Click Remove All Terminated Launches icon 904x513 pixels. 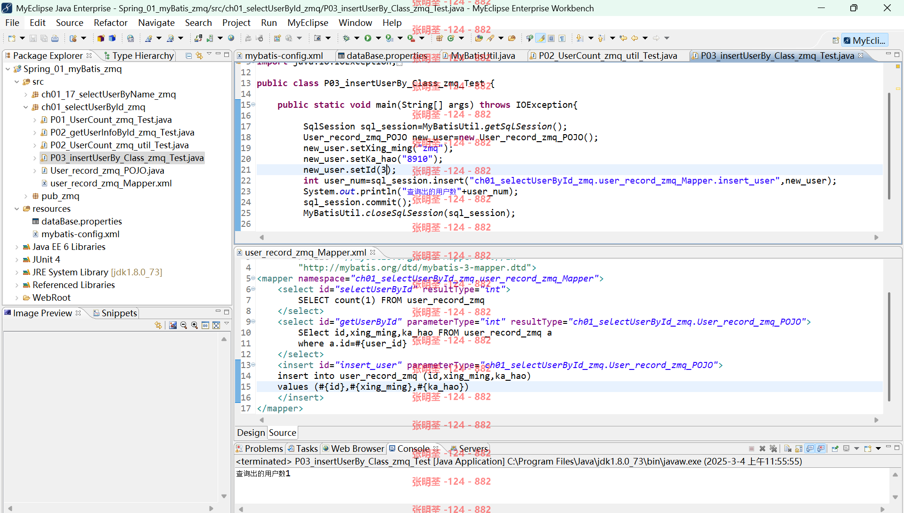(x=773, y=449)
